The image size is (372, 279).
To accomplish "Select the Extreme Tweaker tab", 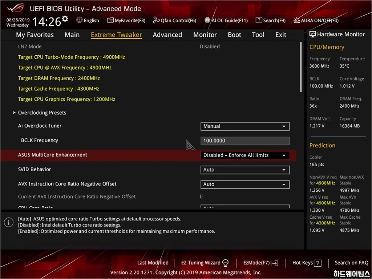I will tap(116, 35).
